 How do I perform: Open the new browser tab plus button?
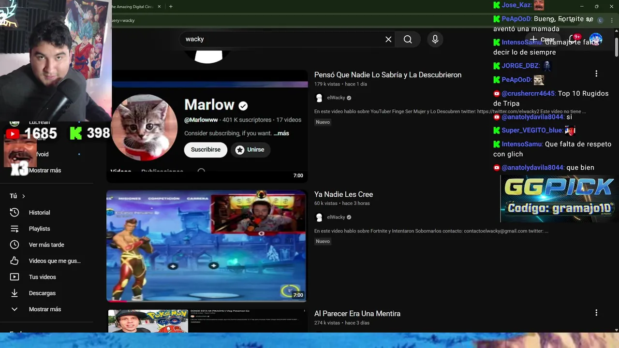coord(171,7)
